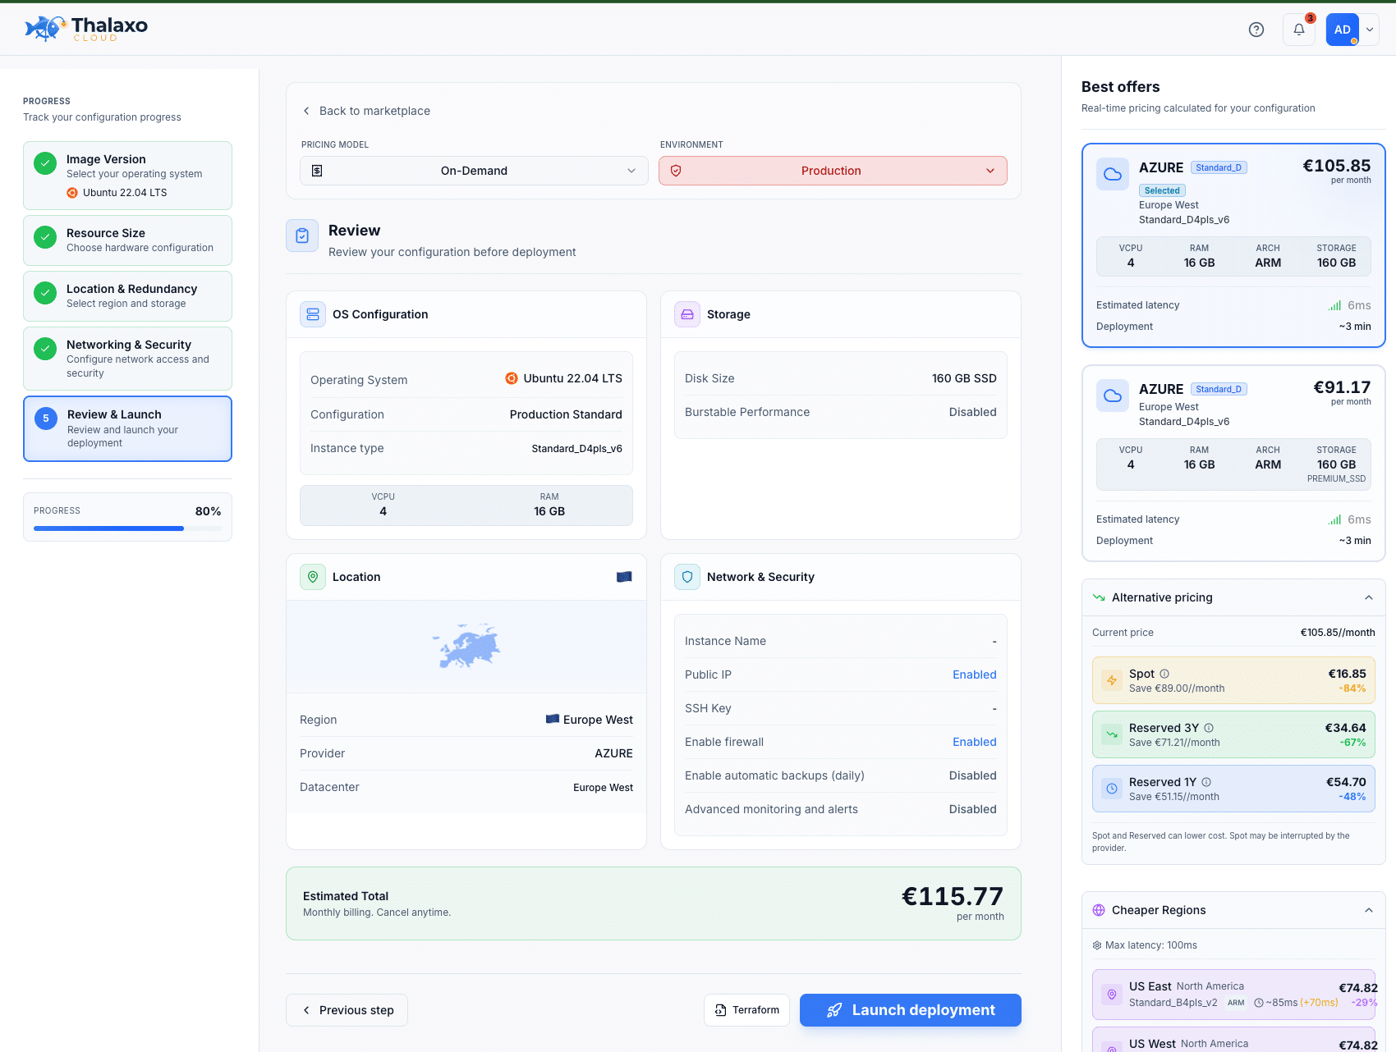
Task: Click the Enable firewall Enabled value
Action: click(x=975, y=742)
